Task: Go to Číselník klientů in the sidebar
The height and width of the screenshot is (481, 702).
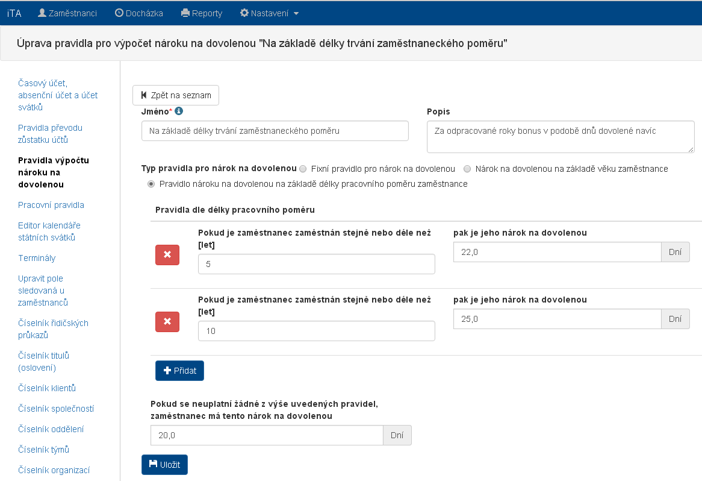Action: [47, 388]
